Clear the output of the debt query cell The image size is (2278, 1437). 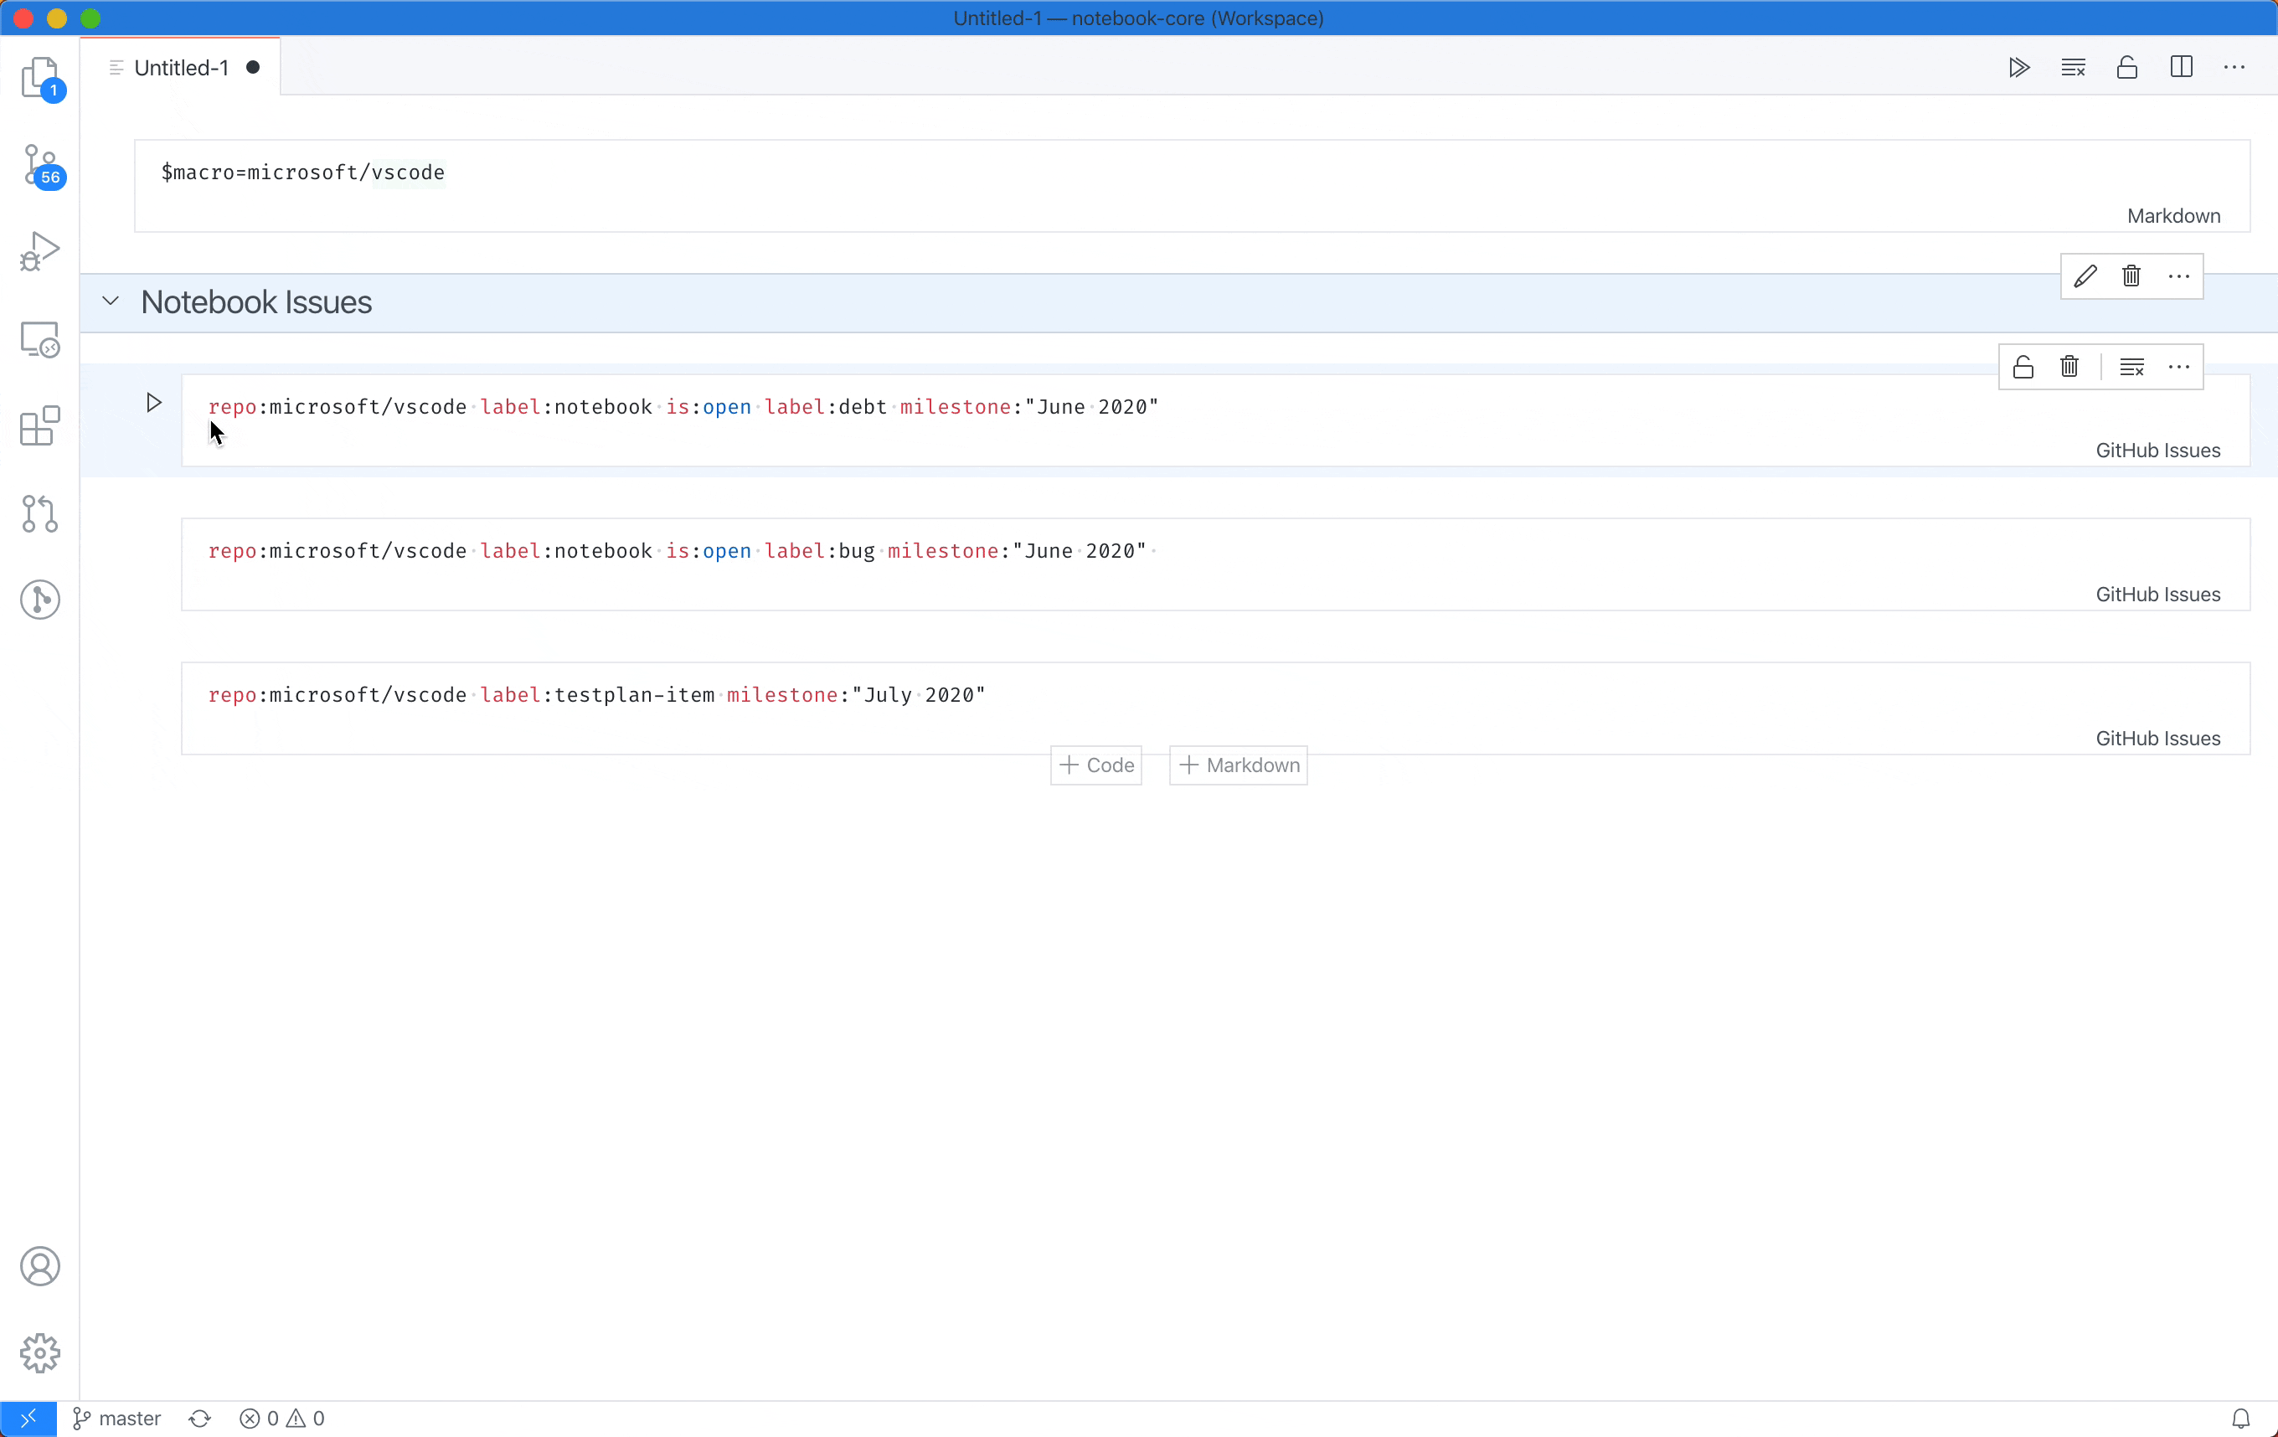(x=2132, y=366)
